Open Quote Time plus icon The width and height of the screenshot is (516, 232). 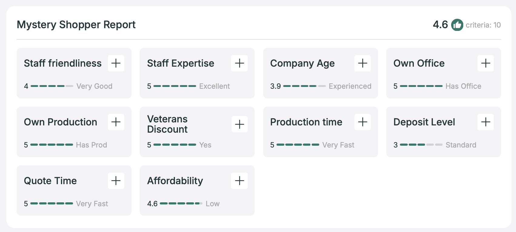point(116,181)
